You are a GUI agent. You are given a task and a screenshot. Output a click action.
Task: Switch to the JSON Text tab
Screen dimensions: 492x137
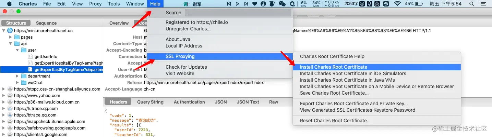point(248,102)
